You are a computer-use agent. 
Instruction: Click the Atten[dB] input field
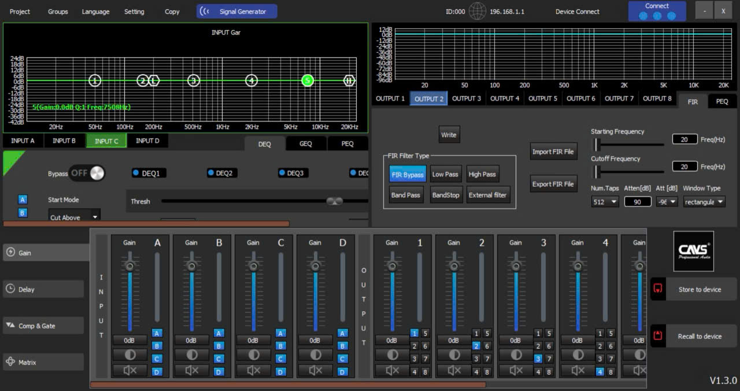pyautogui.click(x=637, y=202)
